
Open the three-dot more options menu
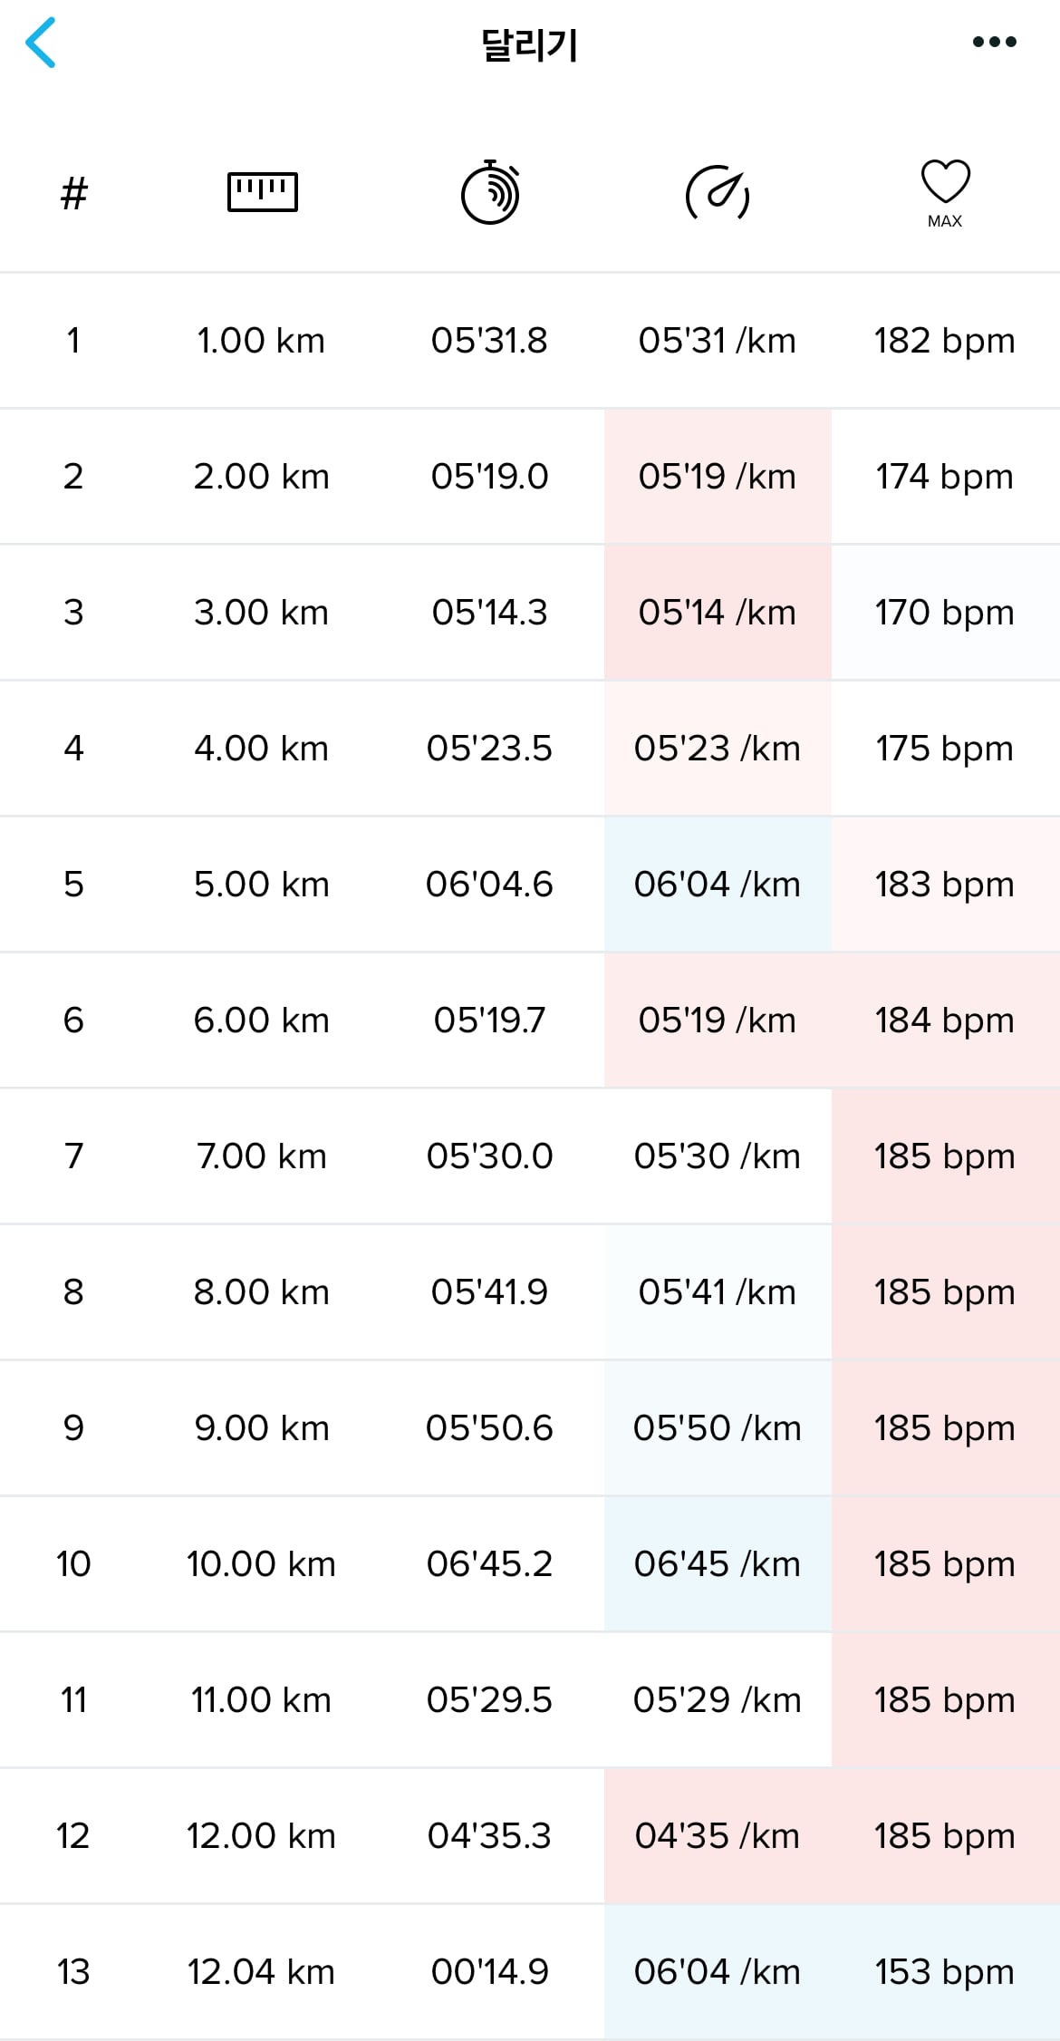(x=994, y=42)
